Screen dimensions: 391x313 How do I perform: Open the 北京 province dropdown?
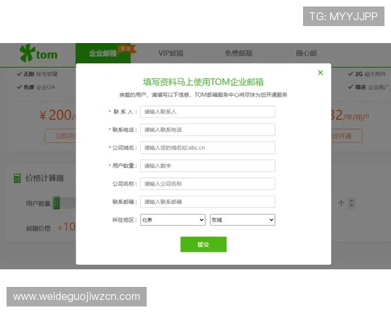(173, 220)
